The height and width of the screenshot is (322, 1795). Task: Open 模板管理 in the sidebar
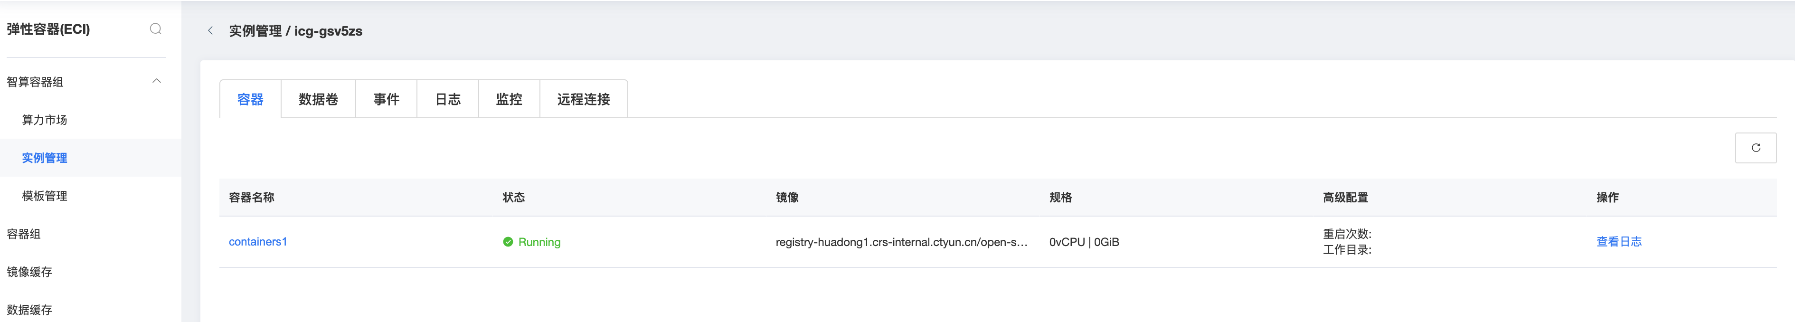point(45,196)
